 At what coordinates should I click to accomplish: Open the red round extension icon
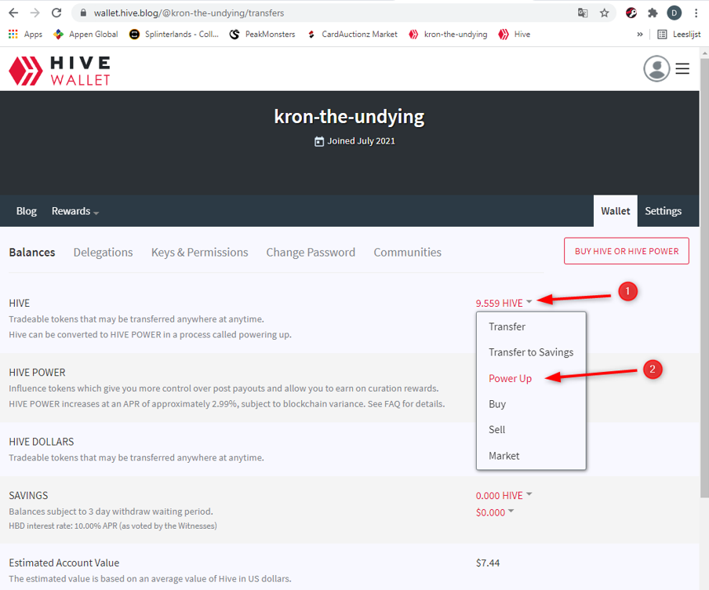click(631, 13)
